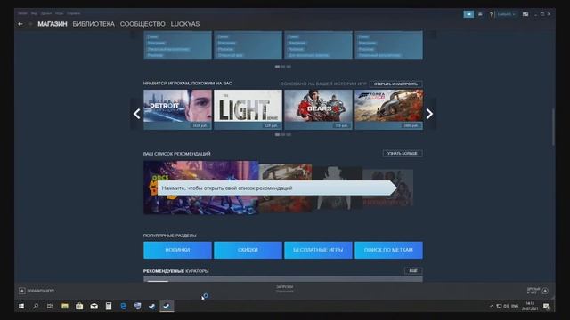
Task: Go back with the back arrow
Action: [20, 24]
